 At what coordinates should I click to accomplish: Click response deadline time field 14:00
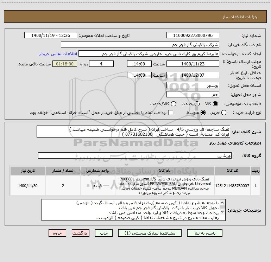click(139, 64)
